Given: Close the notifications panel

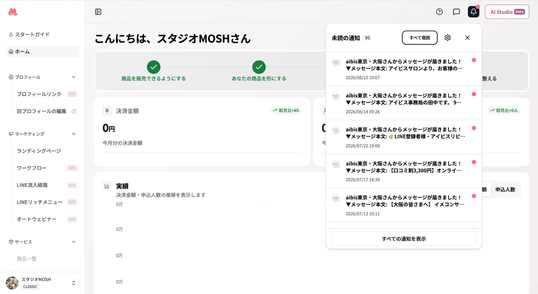Looking at the screenshot, I should click(468, 38).
